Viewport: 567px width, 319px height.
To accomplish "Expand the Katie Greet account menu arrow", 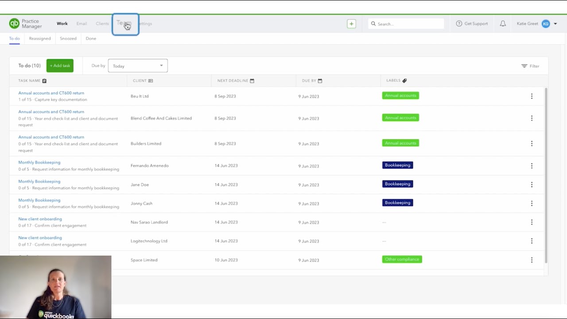I will click(x=555, y=24).
